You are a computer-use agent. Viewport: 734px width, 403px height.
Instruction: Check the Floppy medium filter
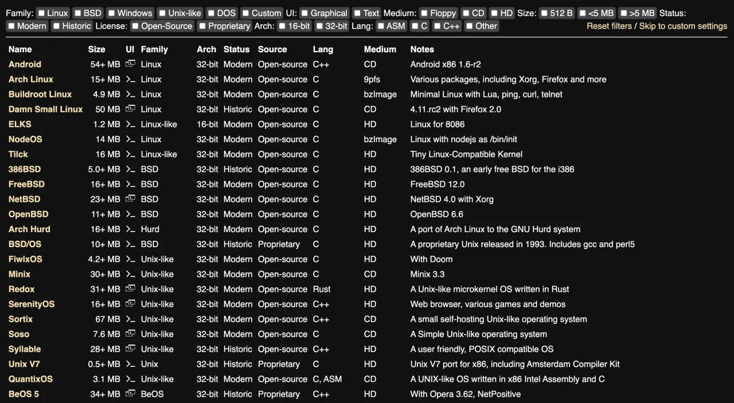[424, 13]
